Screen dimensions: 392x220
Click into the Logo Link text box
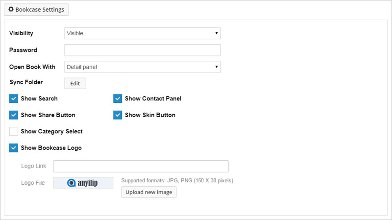pos(141,166)
